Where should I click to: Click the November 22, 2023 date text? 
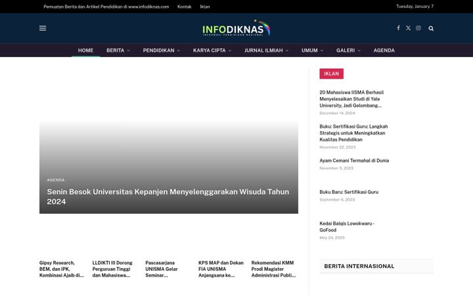pos(338,147)
